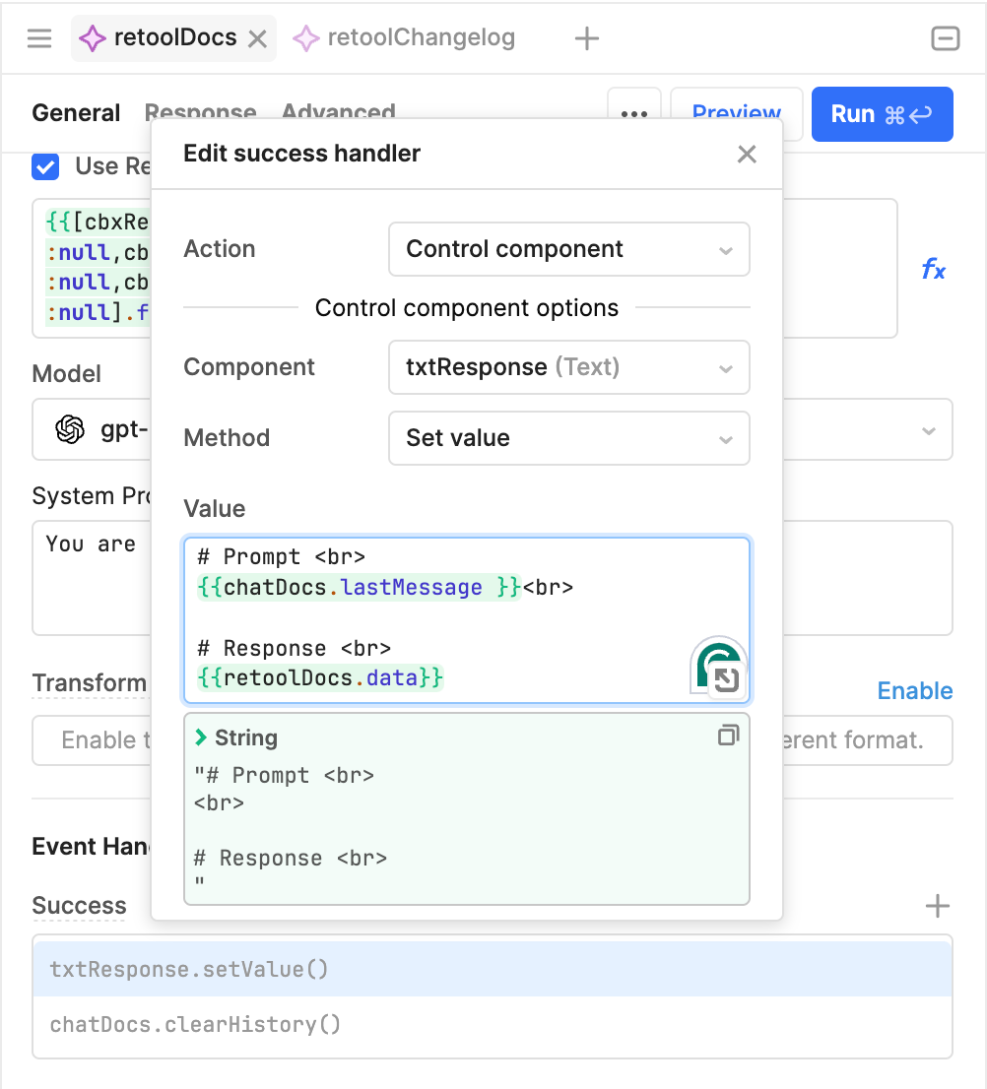Click inside the Value code editor
Viewport: 987px width, 1089px height.
click(x=467, y=619)
